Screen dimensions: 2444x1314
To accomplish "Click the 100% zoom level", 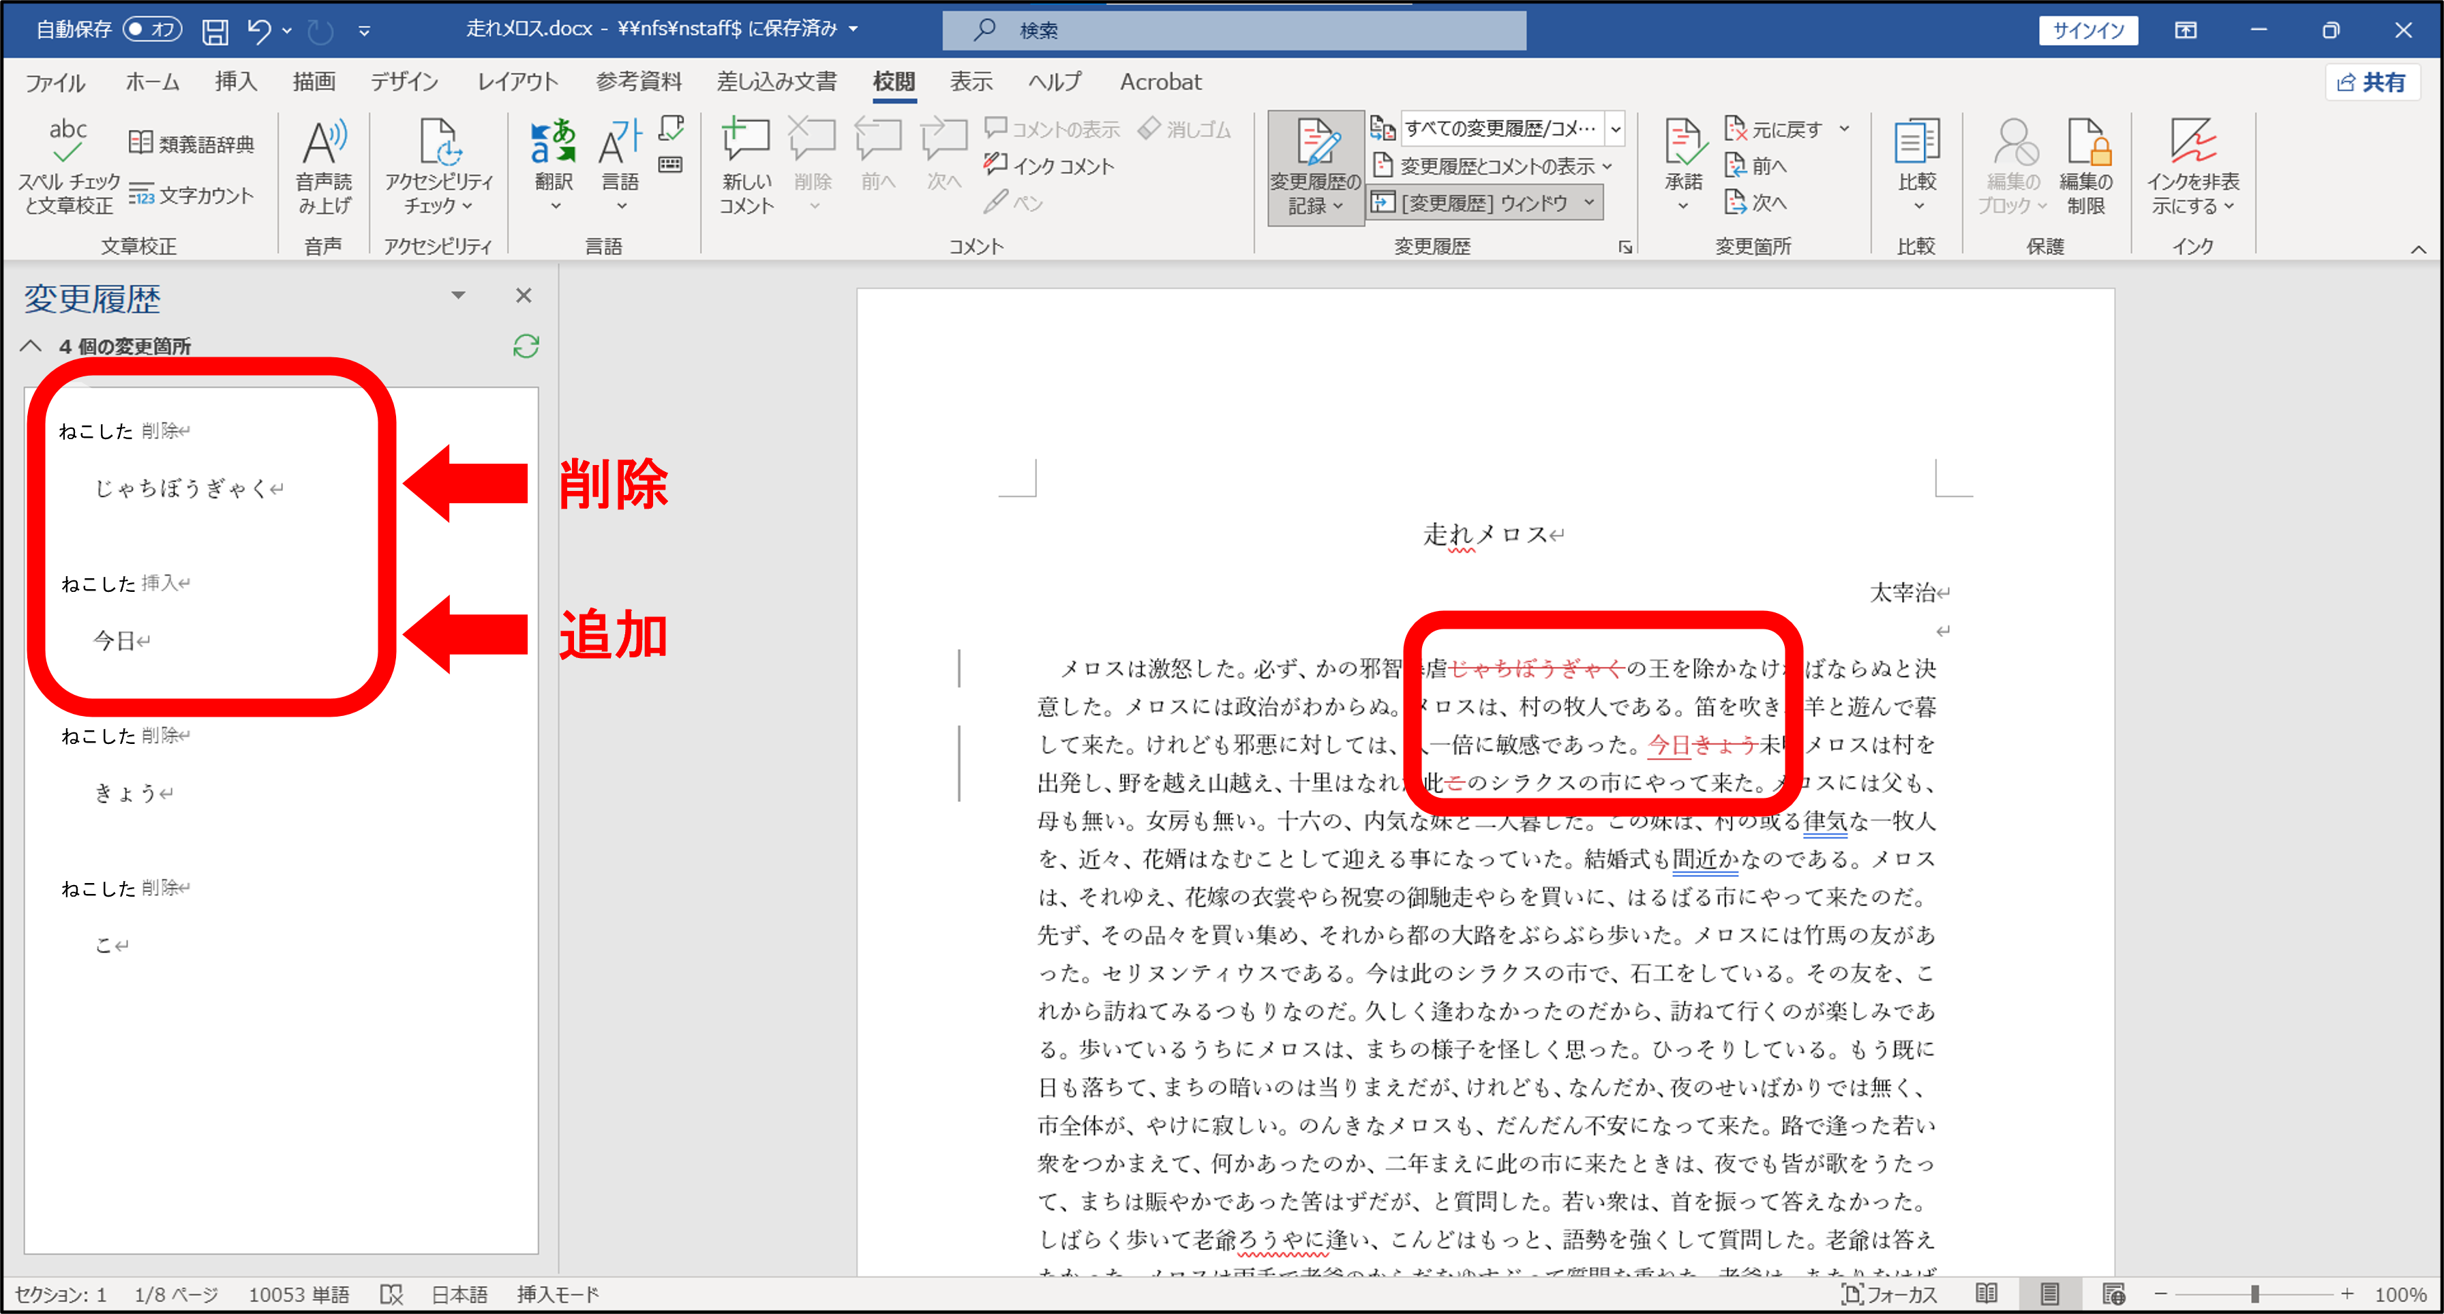I will click(x=2400, y=1294).
